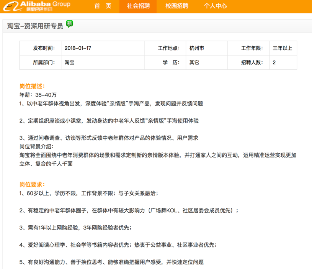The width and height of the screenshot is (312, 269).
Task: Open the 首页 navigation tab
Action: click(103, 6)
